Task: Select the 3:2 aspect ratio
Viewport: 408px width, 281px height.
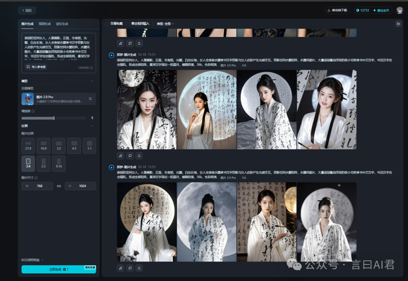Action: pos(59,146)
